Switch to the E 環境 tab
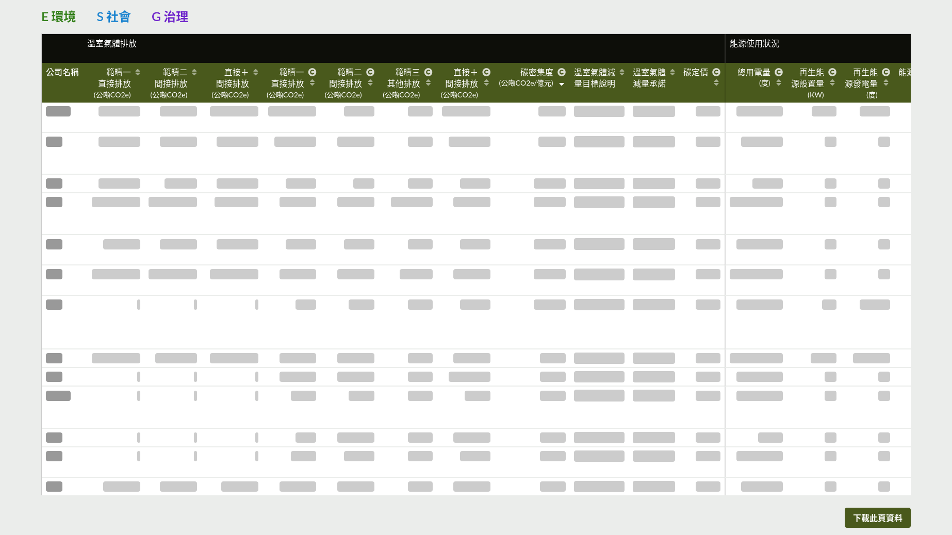Viewport: 952px width, 535px height. (x=58, y=17)
